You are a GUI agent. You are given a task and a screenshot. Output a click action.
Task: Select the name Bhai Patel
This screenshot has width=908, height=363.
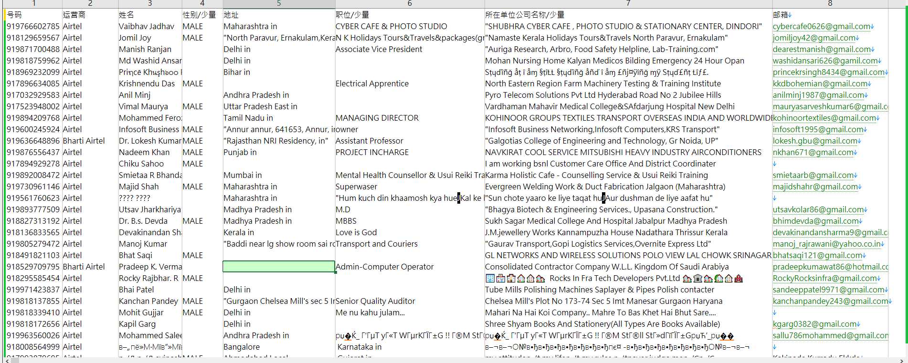tap(137, 290)
